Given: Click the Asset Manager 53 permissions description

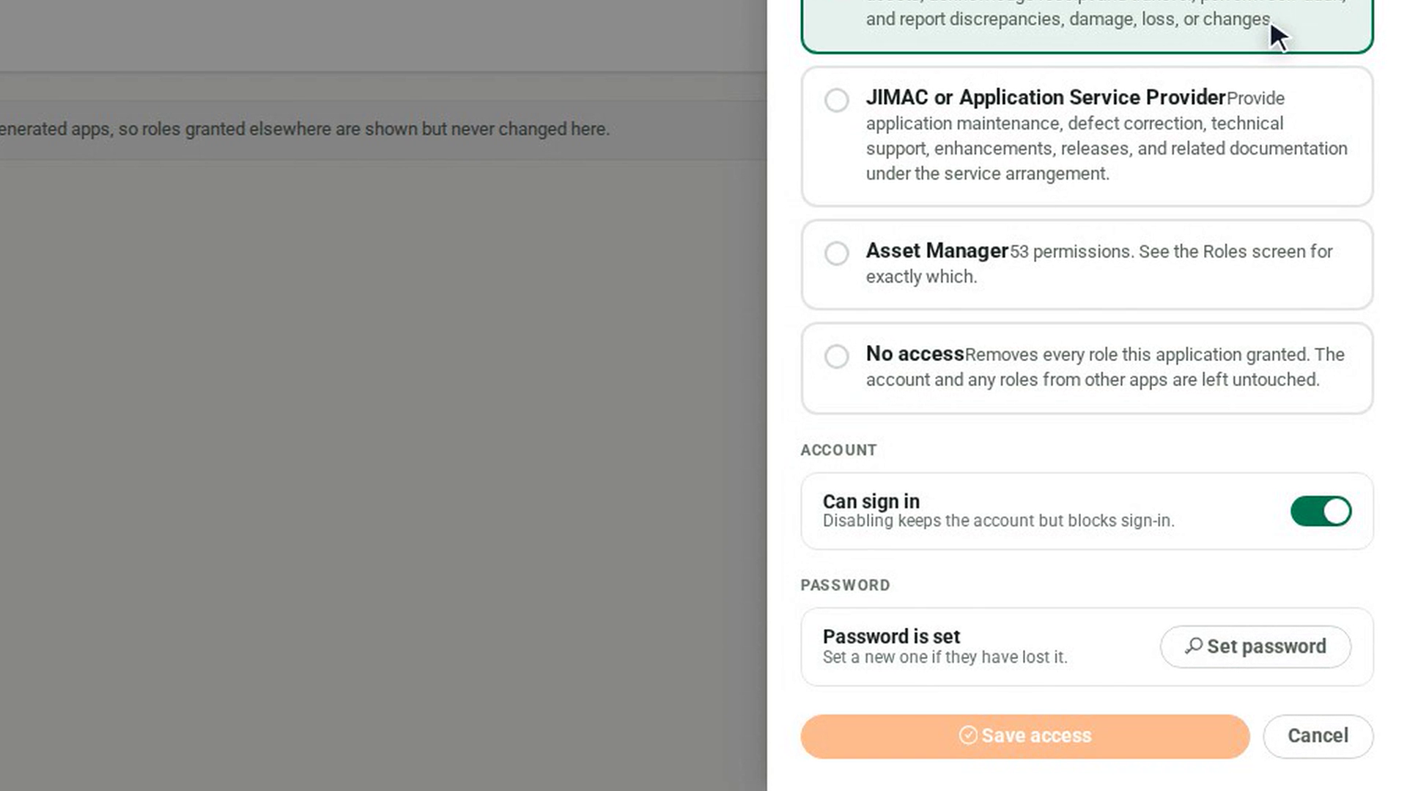Looking at the screenshot, I should click(x=1099, y=264).
